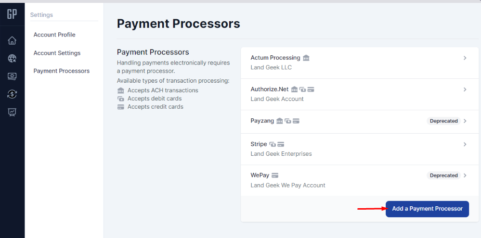Click Add a Payment Processor button

(428, 209)
